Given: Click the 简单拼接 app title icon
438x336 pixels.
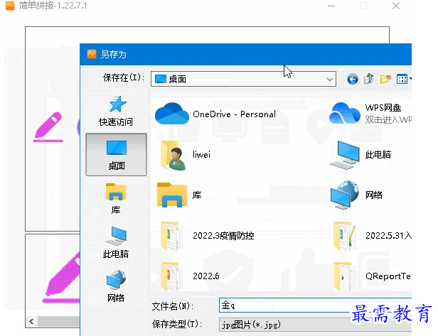Looking at the screenshot, I should click(x=10, y=6).
